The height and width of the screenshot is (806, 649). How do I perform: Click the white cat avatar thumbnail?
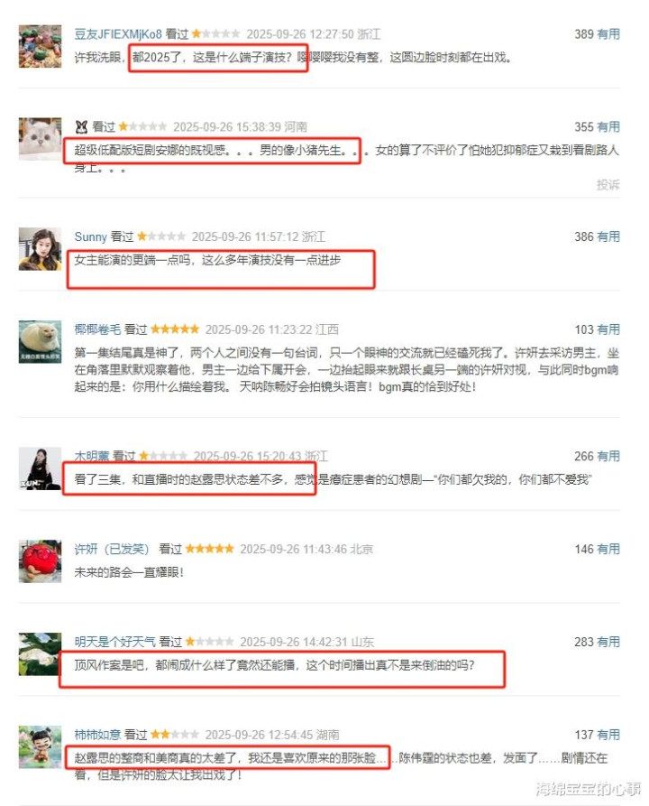(x=40, y=139)
